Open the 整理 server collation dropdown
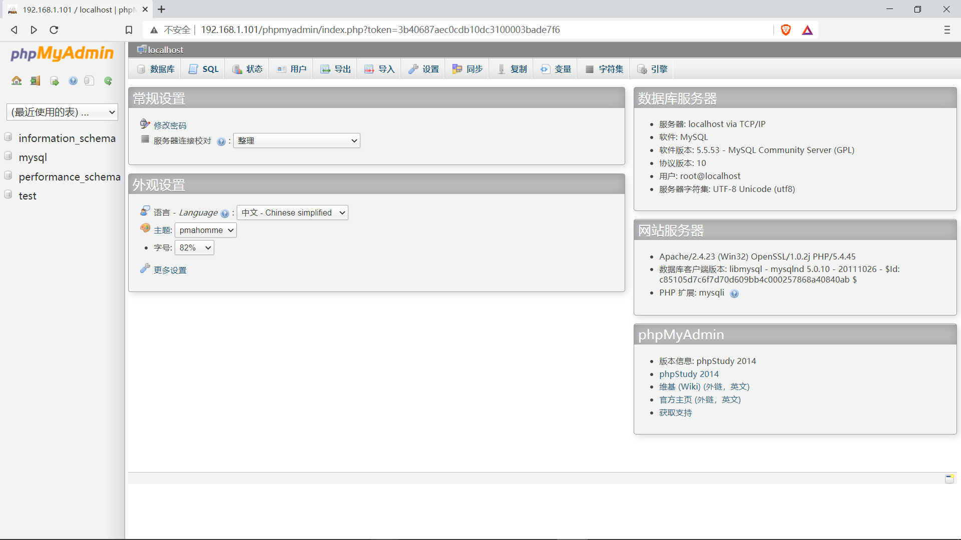The height and width of the screenshot is (540, 961). coord(296,140)
